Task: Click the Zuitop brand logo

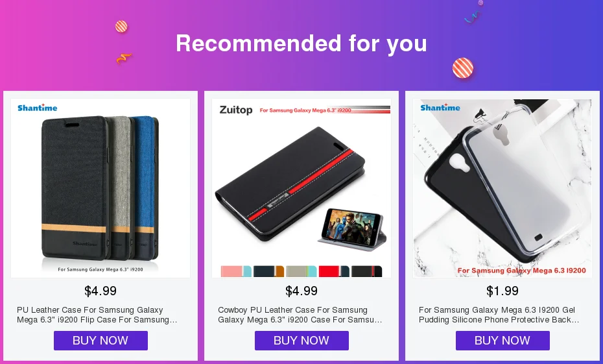Action: pyautogui.click(x=236, y=110)
